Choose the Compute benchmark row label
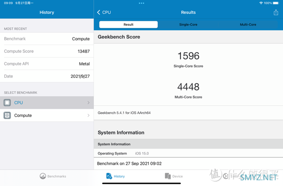283x186 pixels. [x=23, y=115]
